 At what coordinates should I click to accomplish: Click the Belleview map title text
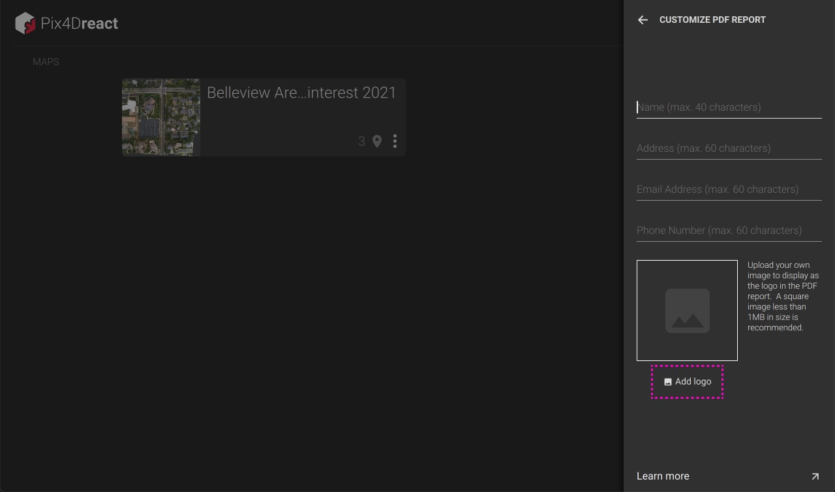tap(301, 93)
